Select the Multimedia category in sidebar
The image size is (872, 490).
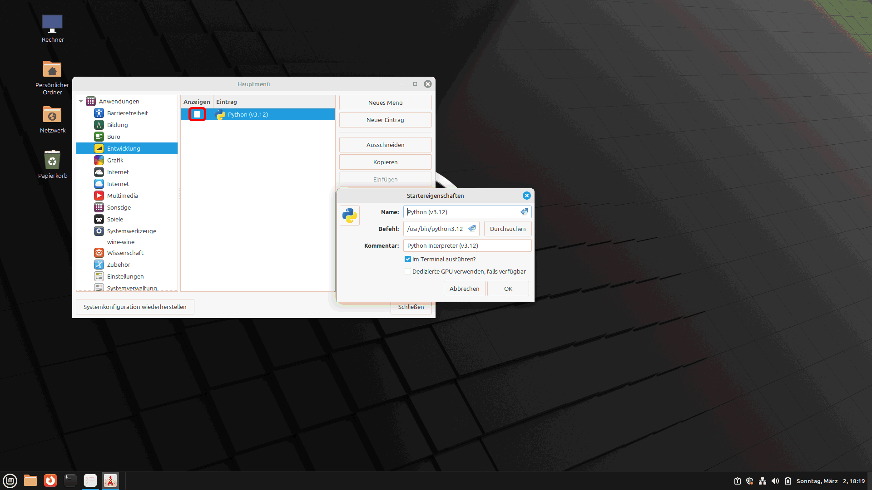coord(122,196)
